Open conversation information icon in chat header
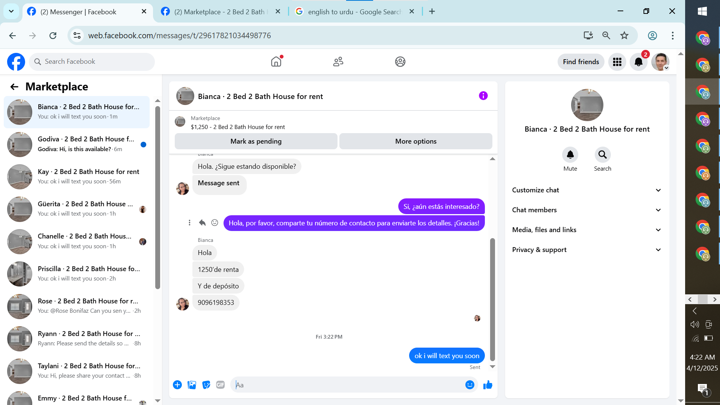Image resolution: width=720 pixels, height=405 pixels. (483, 96)
